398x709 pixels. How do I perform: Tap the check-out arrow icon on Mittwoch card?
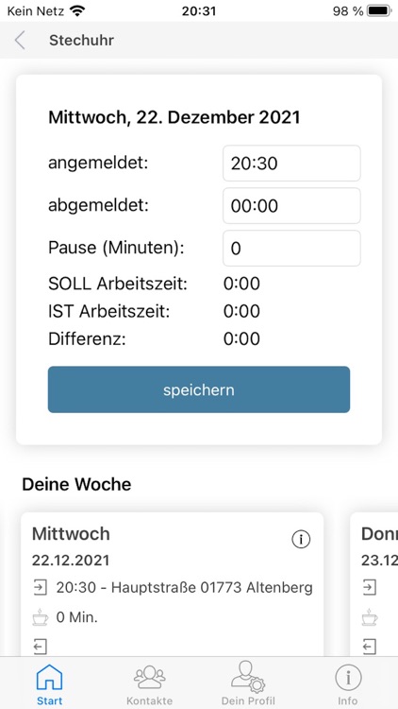click(x=41, y=647)
